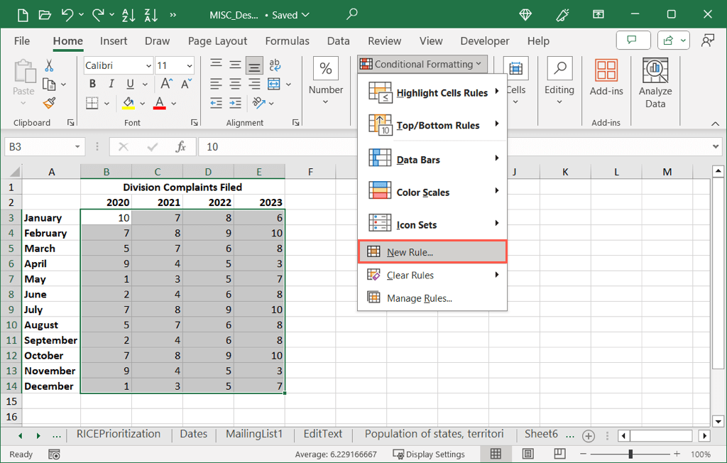Viewport: 727px width, 463px height.
Task: Toggle Italic formatting
Action: [x=110, y=85]
